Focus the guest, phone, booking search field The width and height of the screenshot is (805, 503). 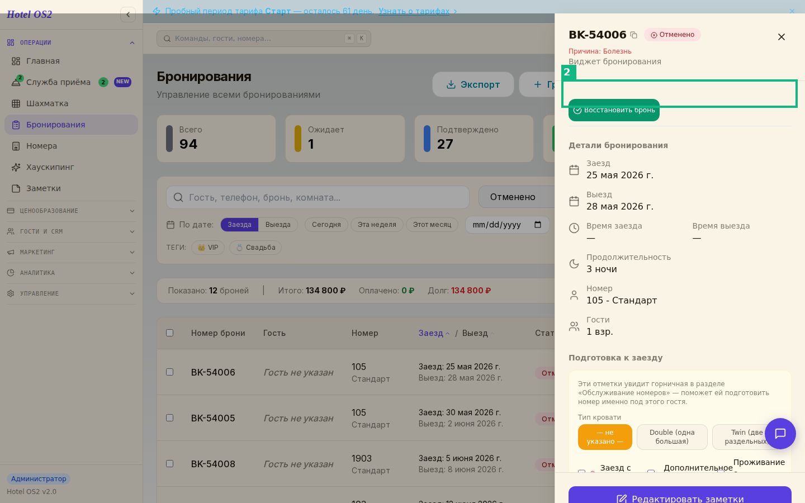point(318,197)
